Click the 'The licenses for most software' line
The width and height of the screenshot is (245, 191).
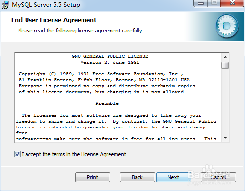coord(111,115)
